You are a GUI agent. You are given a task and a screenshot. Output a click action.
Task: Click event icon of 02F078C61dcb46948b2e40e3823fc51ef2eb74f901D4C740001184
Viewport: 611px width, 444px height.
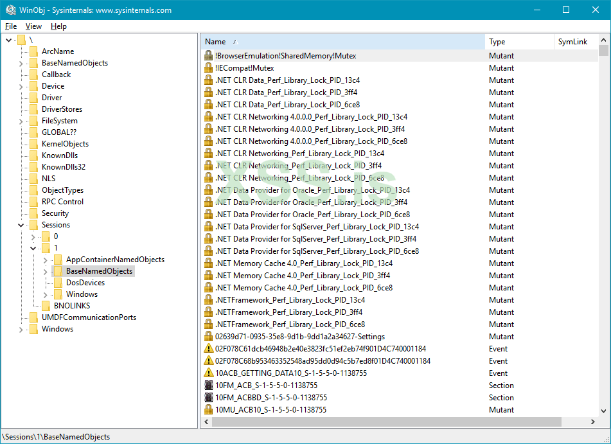point(208,348)
